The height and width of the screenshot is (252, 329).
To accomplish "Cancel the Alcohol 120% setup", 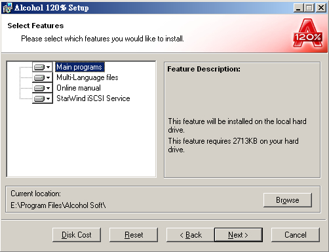I will pyautogui.click(x=296, y=235).
